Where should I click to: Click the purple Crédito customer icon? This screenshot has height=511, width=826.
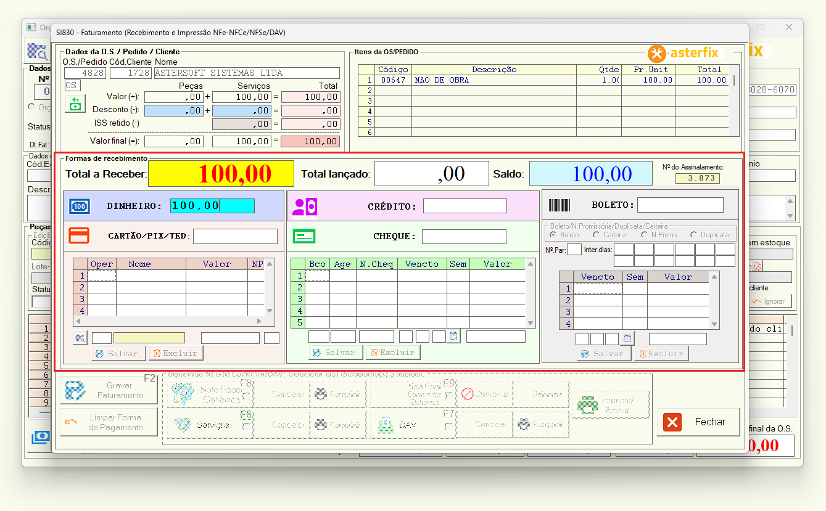click(x=304, y=206)
